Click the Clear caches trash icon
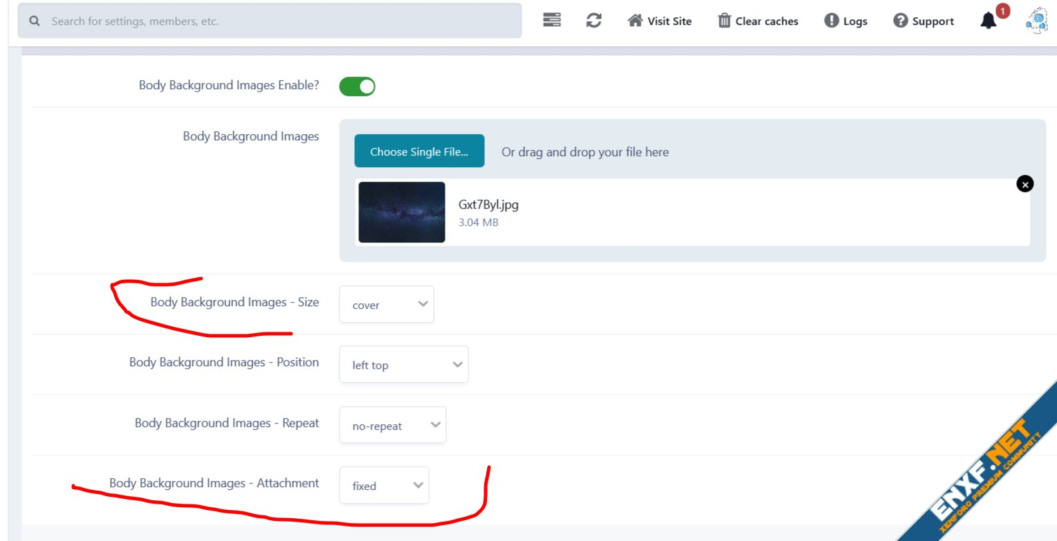Image resolution: width=1057 pixels, height=541 pixels. 724,21
